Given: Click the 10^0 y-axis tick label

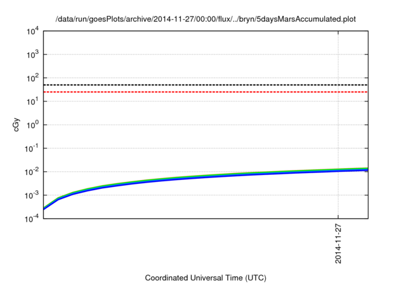Looking at the screenshot, I should [32, 125].
